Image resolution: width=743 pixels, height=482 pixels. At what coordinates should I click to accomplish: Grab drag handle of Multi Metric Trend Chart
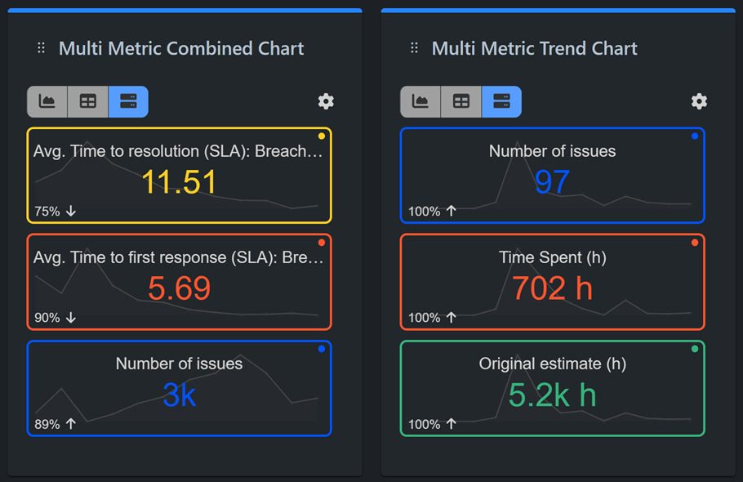[415, 49]
